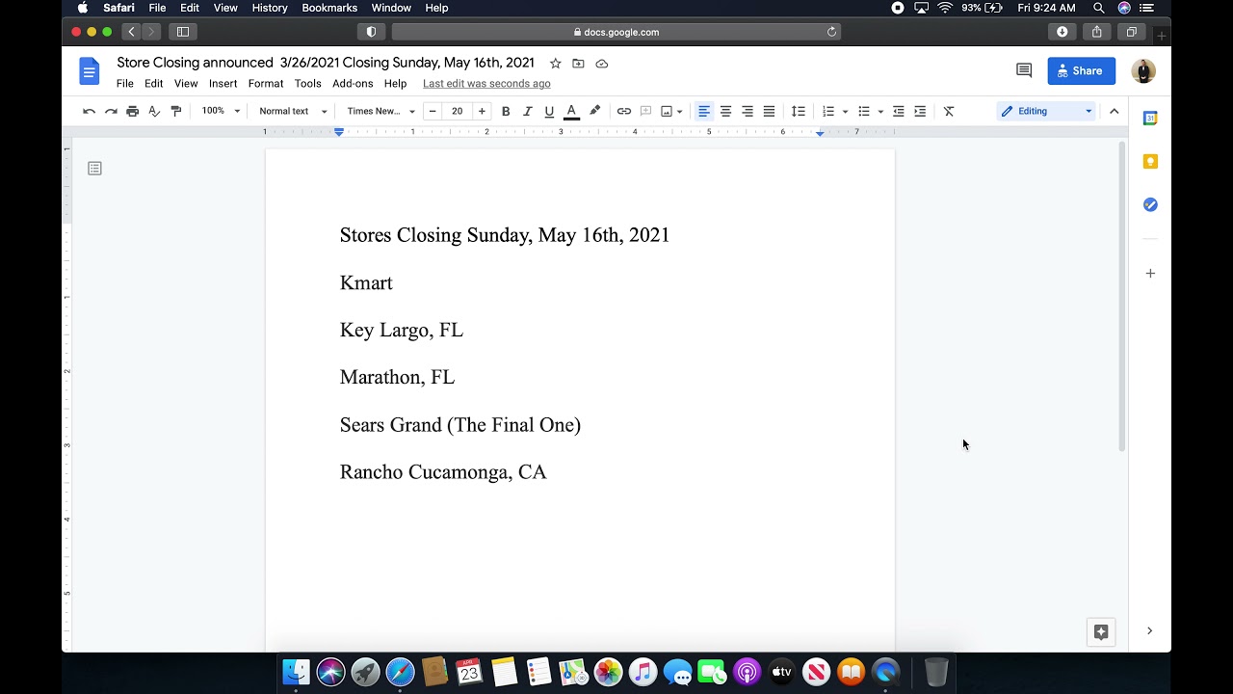The width and height of the screenshot is (1233, 694).
Task: Move document with folder icon
Action: click(x=578, y=64)
